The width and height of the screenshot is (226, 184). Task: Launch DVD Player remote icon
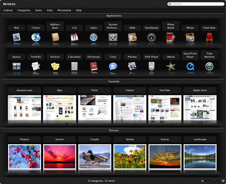tap(151, 66)
